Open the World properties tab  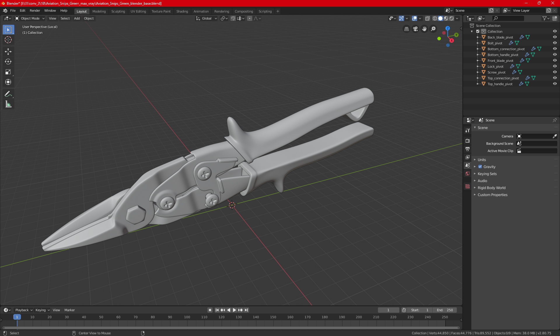coord(468,174)
